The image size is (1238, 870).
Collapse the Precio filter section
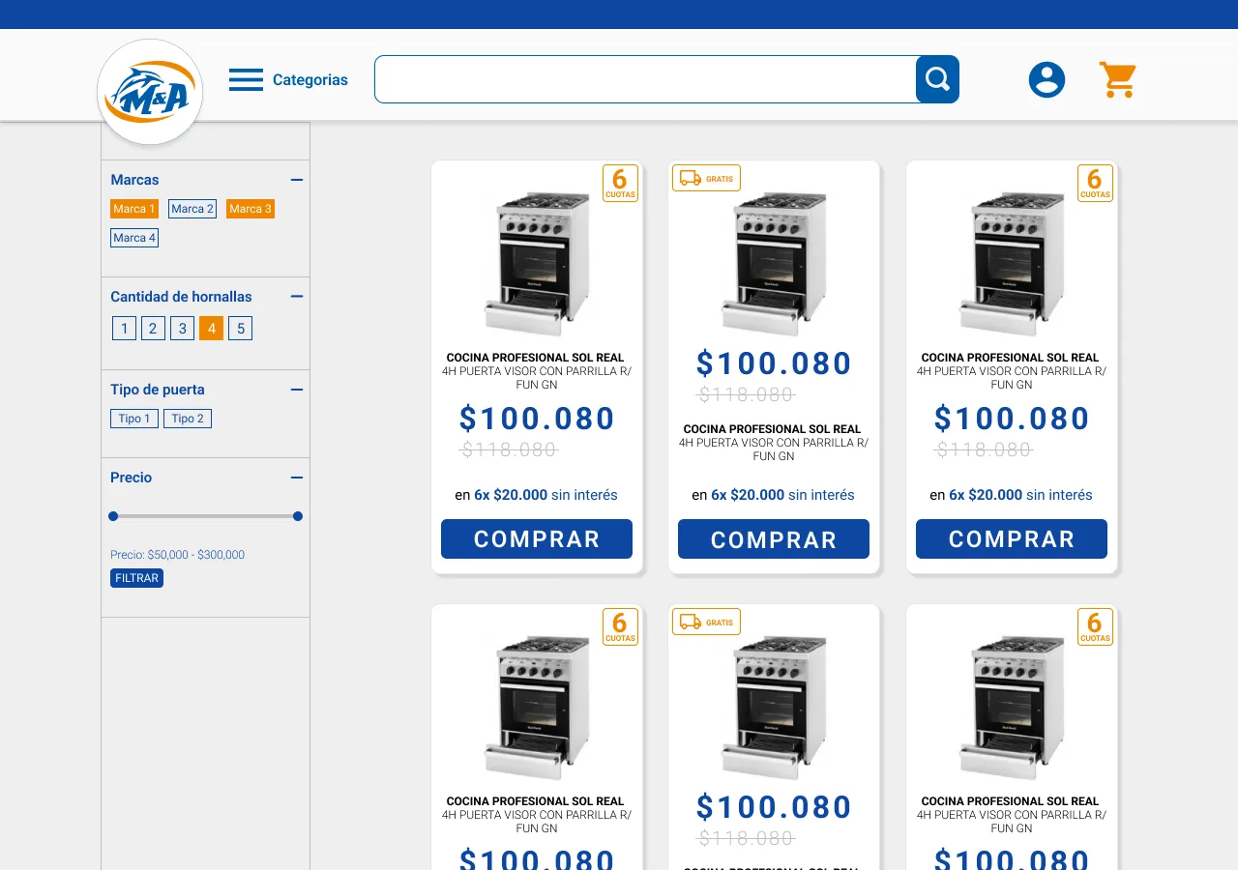click(x=297, y=478)
